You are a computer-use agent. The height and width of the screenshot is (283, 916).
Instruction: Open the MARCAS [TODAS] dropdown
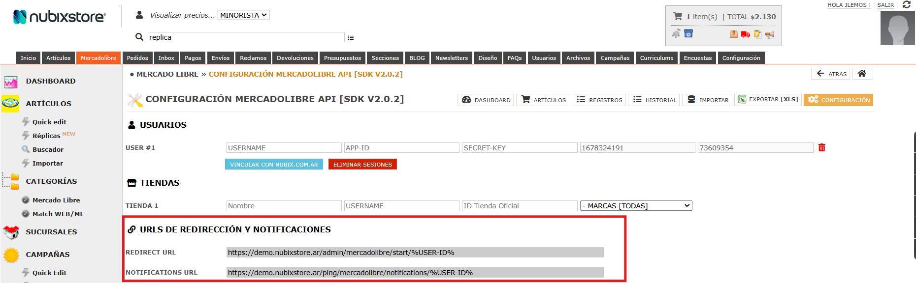coord(636,206)
